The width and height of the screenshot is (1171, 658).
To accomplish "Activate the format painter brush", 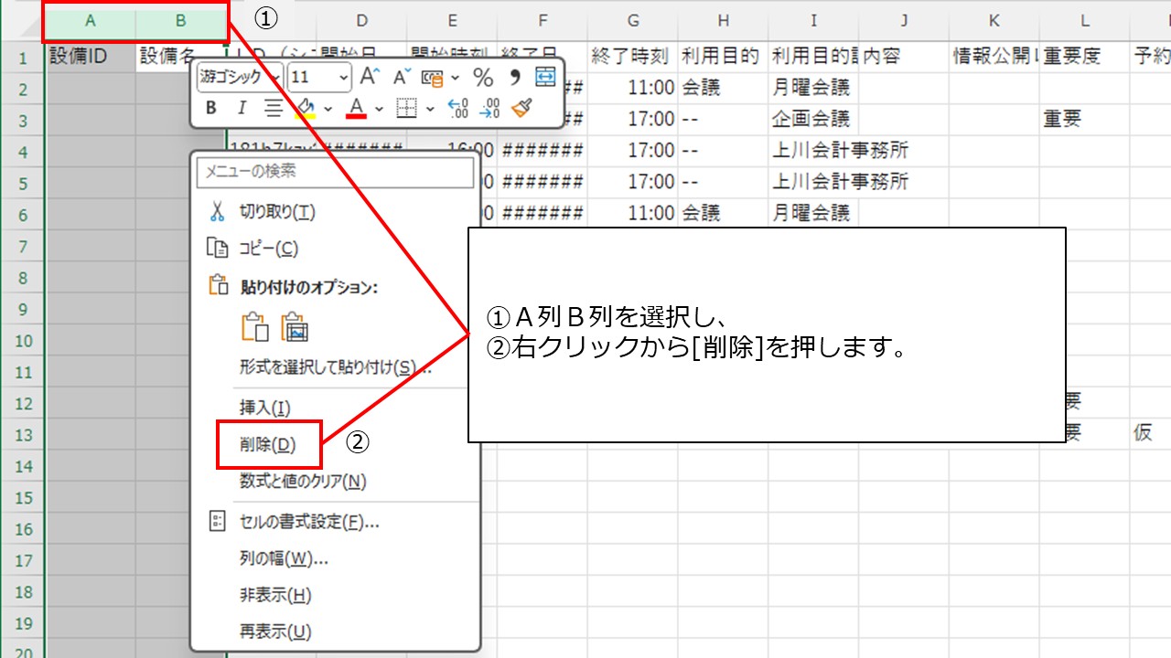I will click(x=521, y=109).
